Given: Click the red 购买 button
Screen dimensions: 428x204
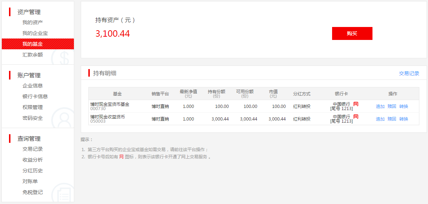Looking at the screenshot, I should (x=352, y=33).
